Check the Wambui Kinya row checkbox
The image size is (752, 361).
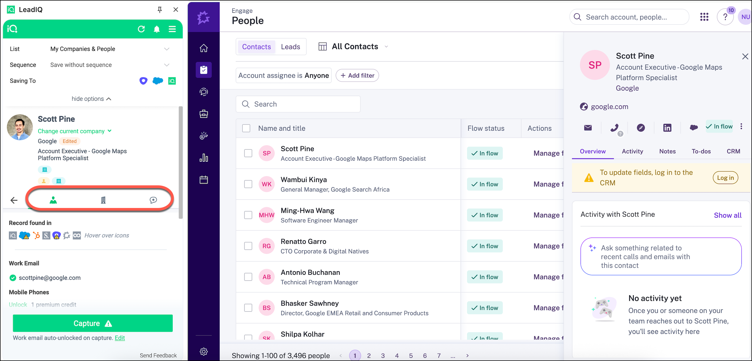[248, 184]
